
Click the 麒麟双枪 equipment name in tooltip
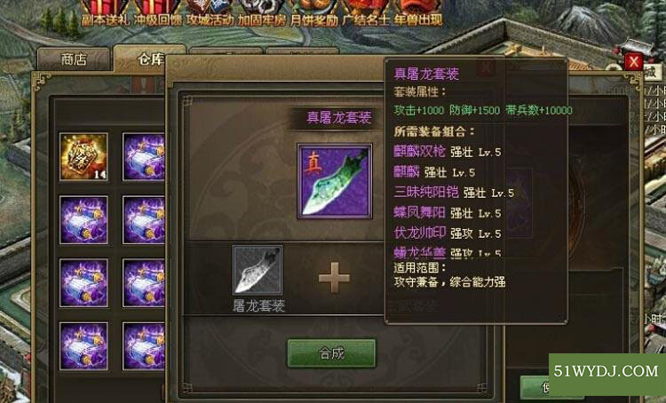(x=420, y=152)
